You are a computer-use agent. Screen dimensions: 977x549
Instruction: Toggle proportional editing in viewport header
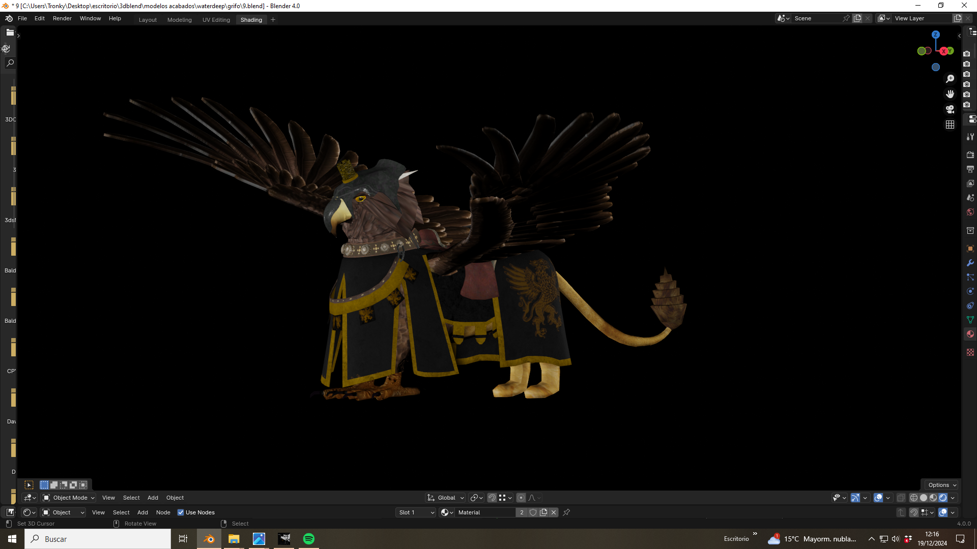[521, 498]
